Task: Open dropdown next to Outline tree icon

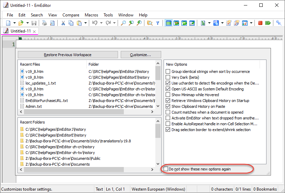Action: tap(209, 23)
